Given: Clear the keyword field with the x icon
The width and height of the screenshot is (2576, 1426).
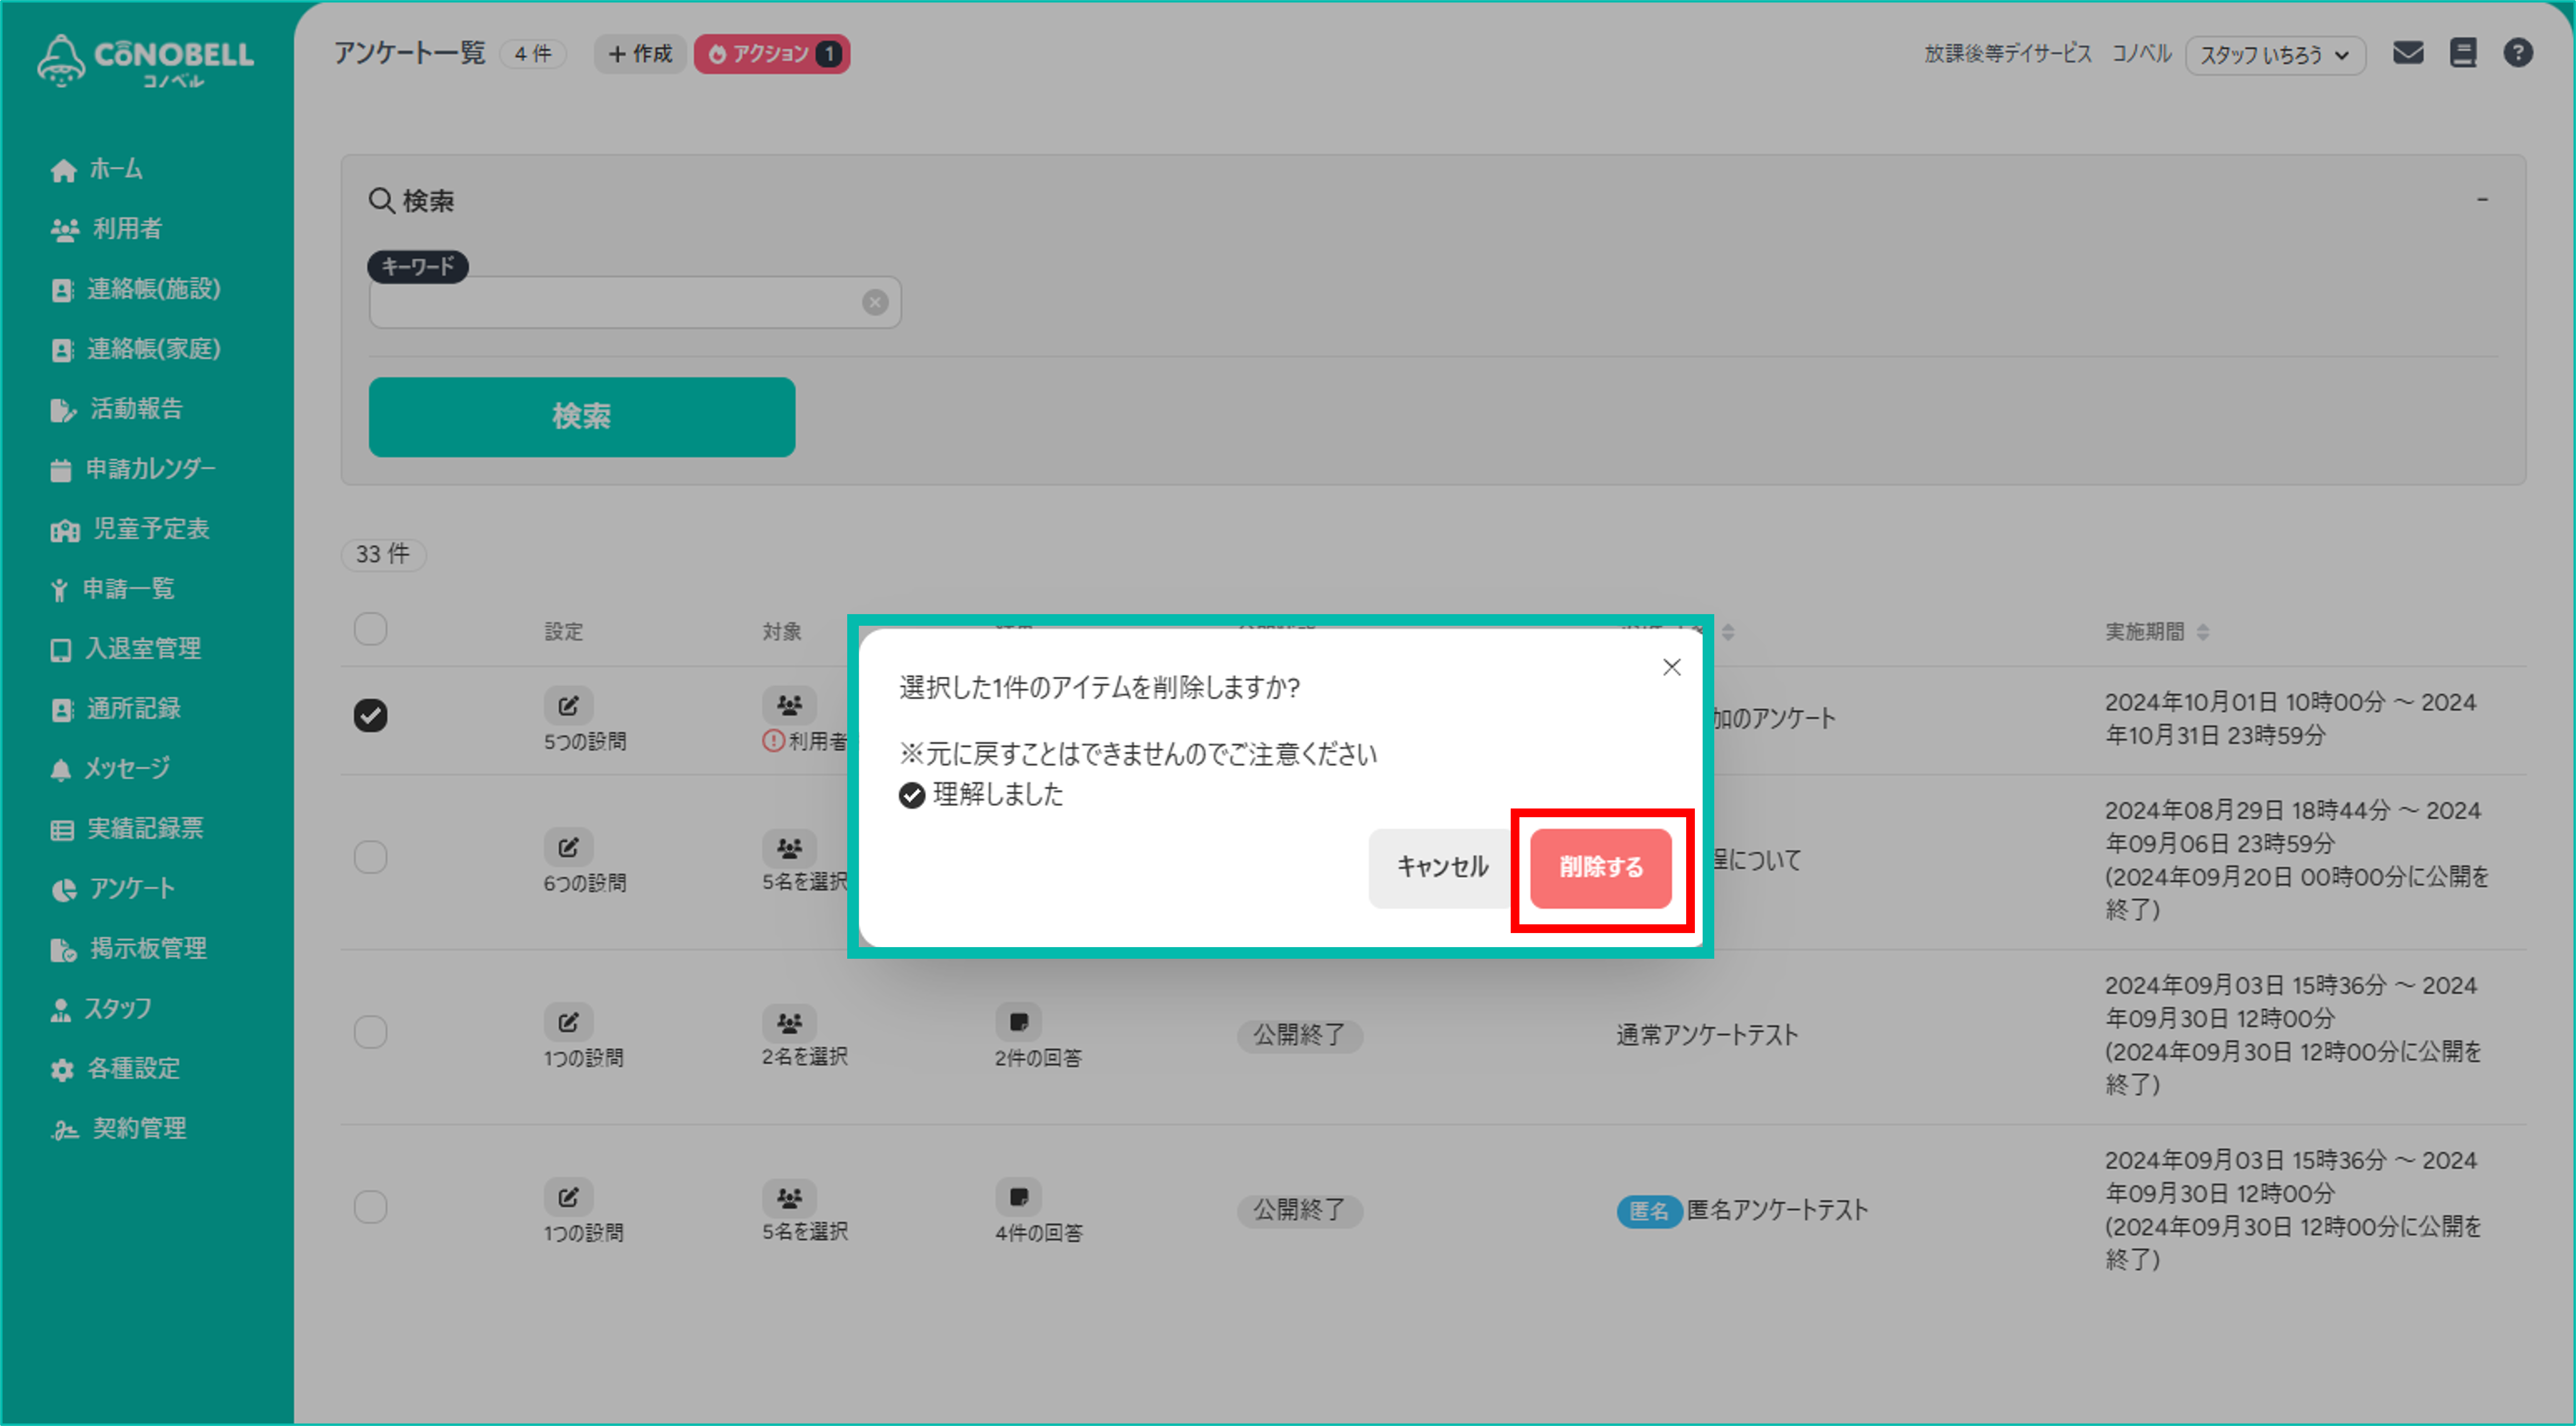Looking at the screenshot, I should 875,303.
